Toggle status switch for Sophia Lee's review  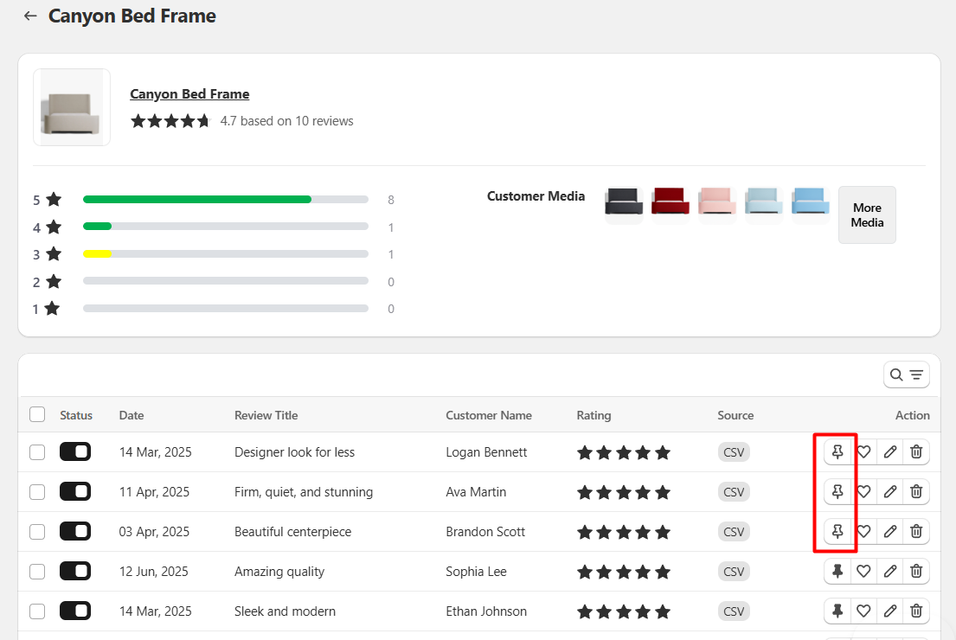(x=75, y=571)
